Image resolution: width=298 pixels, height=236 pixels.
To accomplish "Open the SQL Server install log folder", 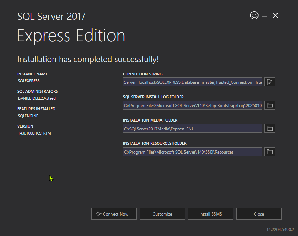I will (270, 105).
